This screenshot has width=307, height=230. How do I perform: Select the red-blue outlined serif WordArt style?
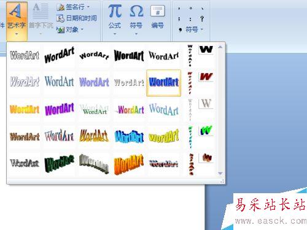coord(60,136)
